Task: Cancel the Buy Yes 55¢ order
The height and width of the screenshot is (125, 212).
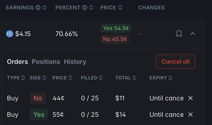Action: click(x=190, y=115)
